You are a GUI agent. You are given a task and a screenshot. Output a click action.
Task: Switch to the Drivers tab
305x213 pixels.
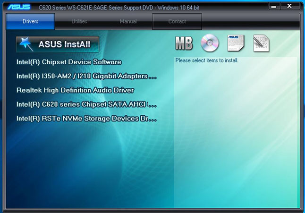click(30, 21)
